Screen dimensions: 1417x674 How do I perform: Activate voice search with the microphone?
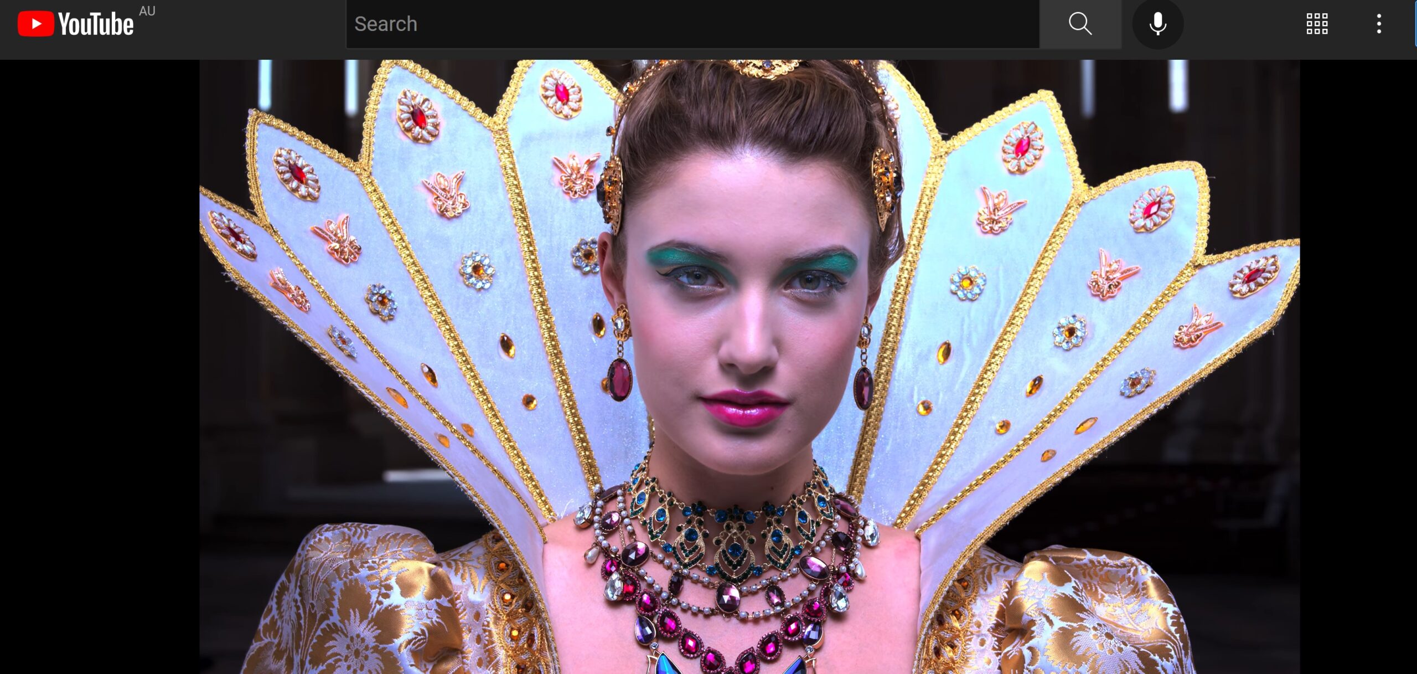point(1157,24)
